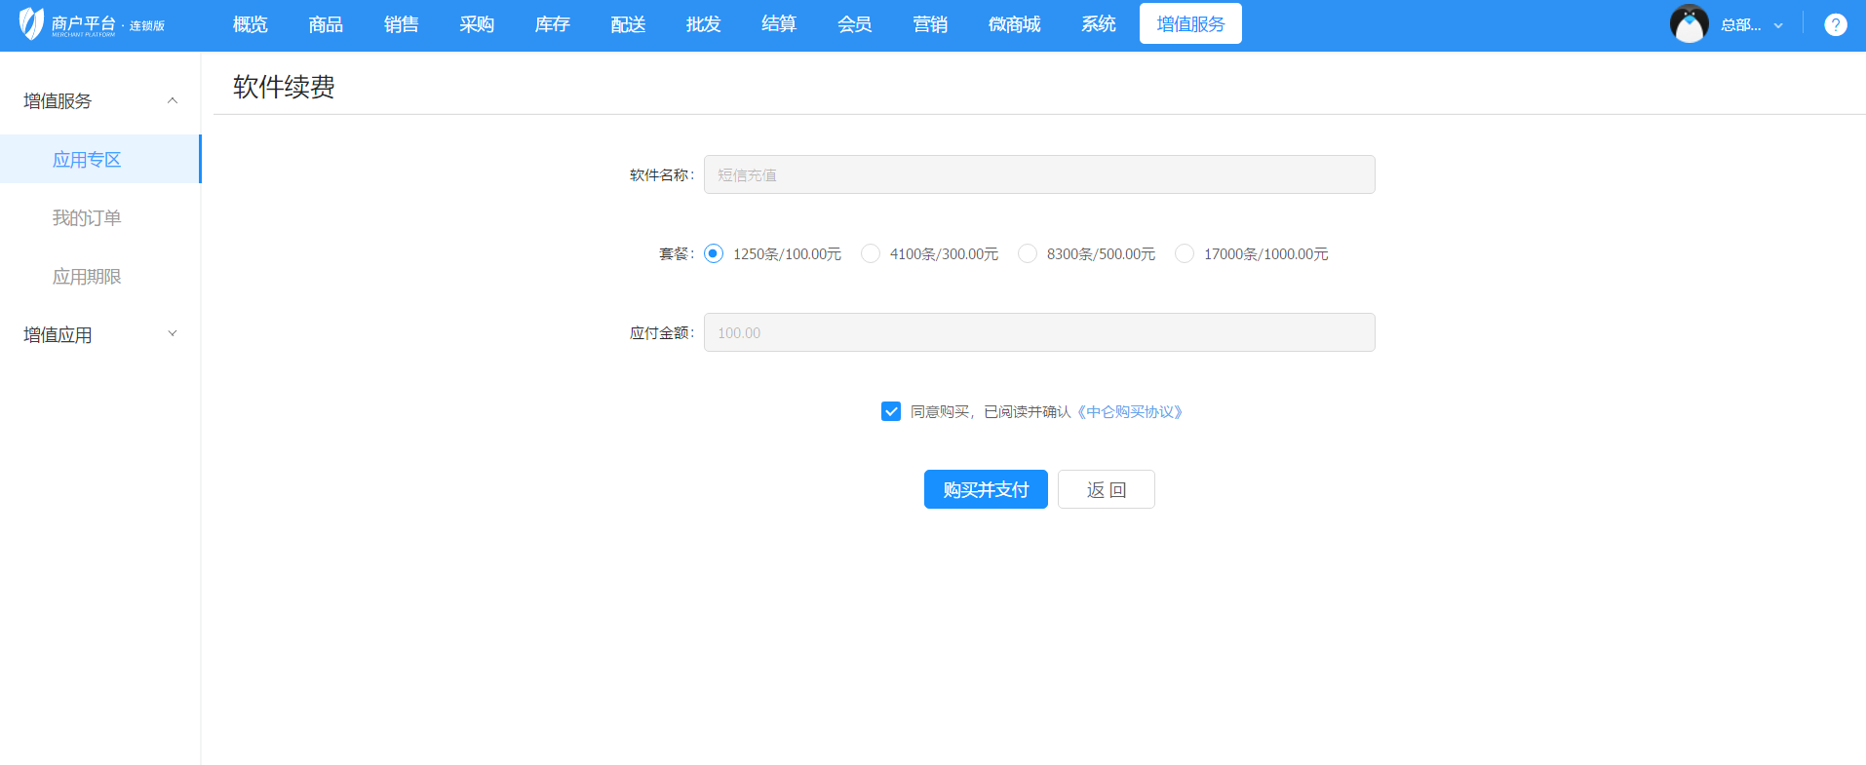The height and width of the screenshot is (765, 1866).
Task: Select the 4100条/300.00元 package
Action: coord(871,254)
